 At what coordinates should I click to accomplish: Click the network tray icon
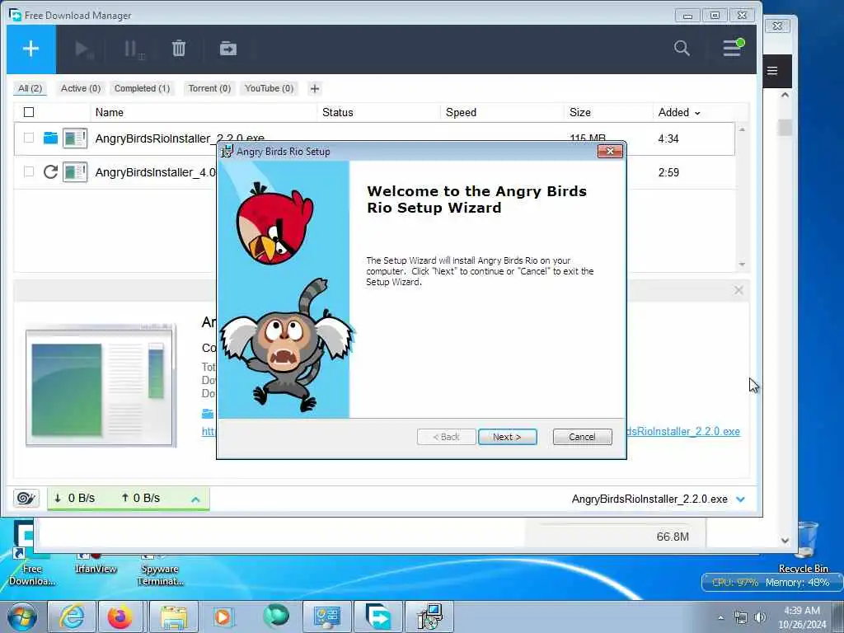741,617
